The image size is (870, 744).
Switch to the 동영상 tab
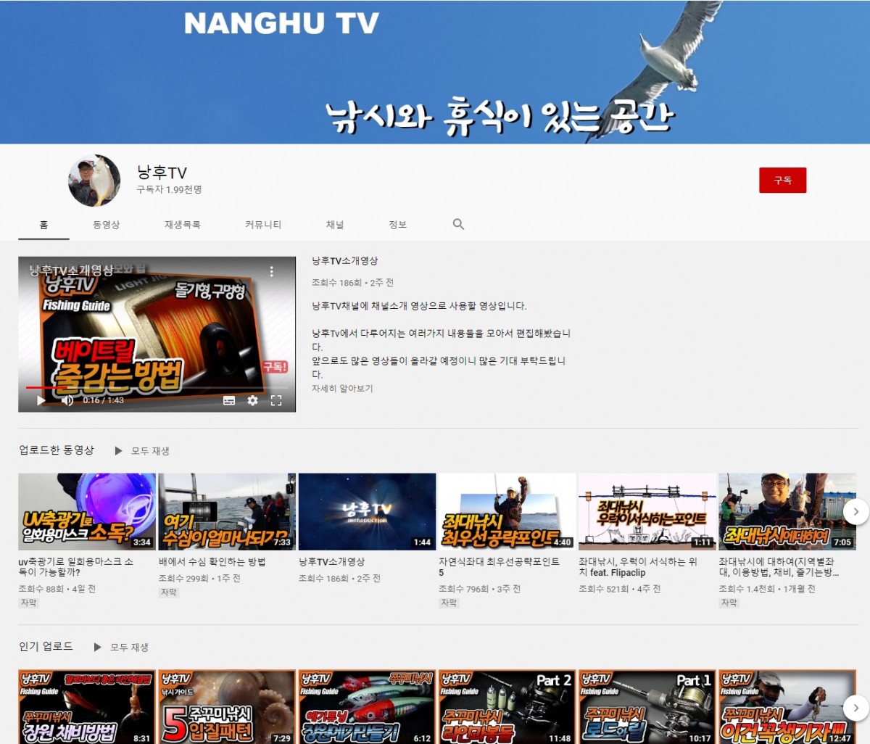(x=106, y=225)
